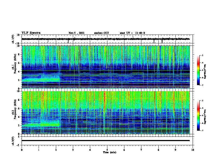Click the "2" kHz tick on ch.1 spectrogram

(x=19, y=80)
